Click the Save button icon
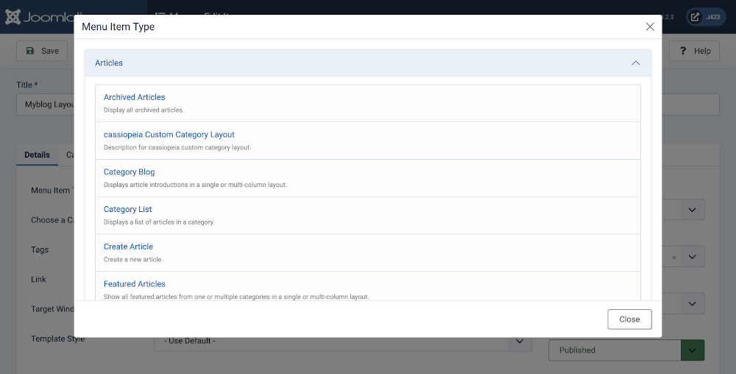 tap(30, 51)
